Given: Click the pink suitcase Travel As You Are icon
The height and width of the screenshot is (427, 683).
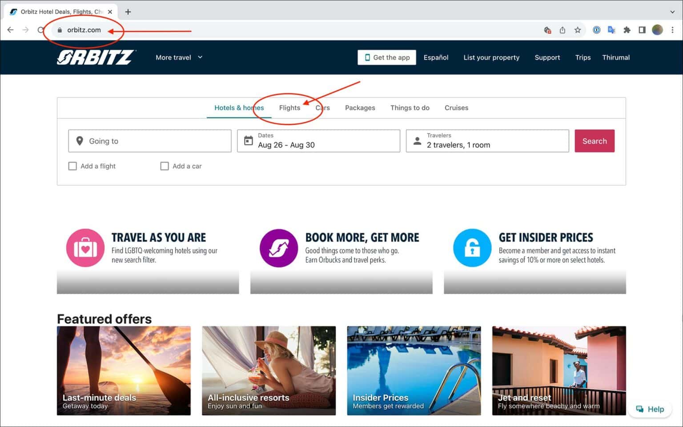Looking at the screenshot, I should pyautogui.click(x=85, y=248).
